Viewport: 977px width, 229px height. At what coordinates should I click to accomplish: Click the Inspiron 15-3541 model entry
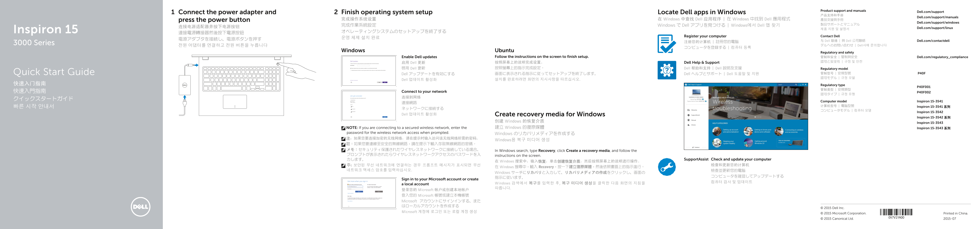point(929,101)
